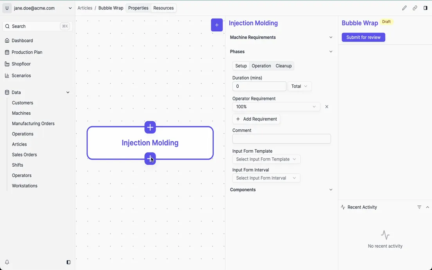This screenshot has width=432, height=270.
Task: Click the copy link icon
Action: 415,8
